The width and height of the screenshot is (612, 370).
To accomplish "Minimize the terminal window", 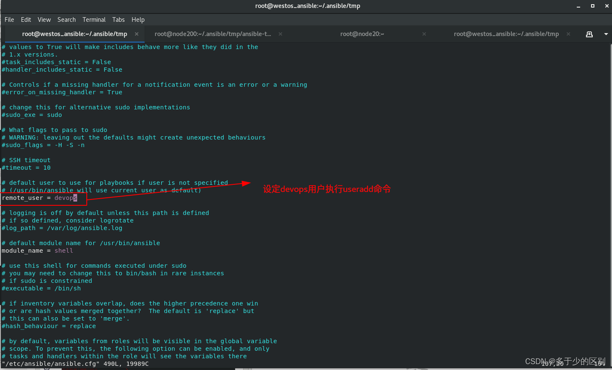I will [x=578, y=6].
